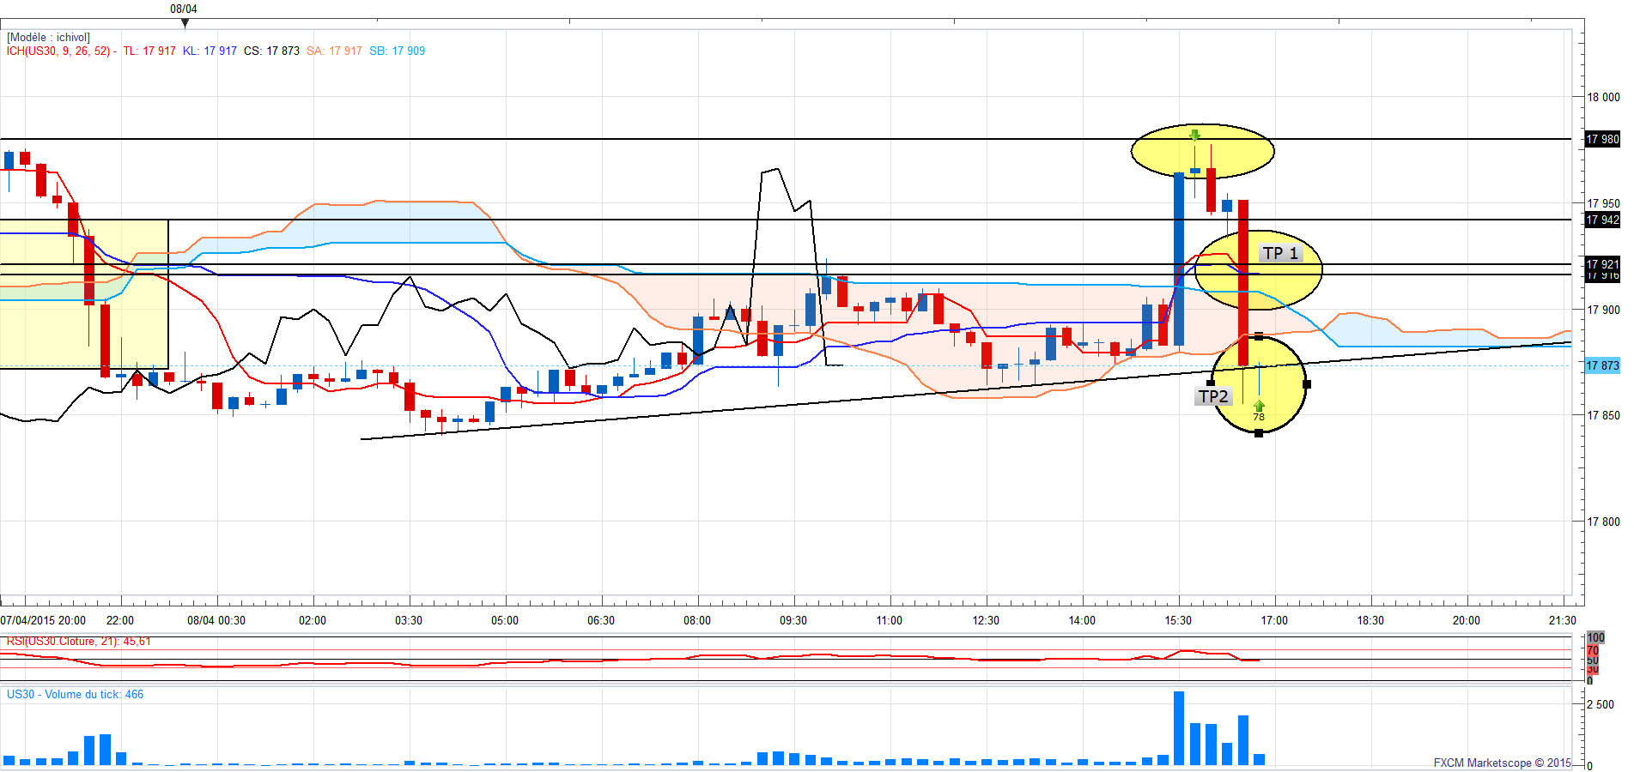Screen dimensions: 1634x772
Task: Select the 17 873 current price tag
Action: pos(1602,365)
